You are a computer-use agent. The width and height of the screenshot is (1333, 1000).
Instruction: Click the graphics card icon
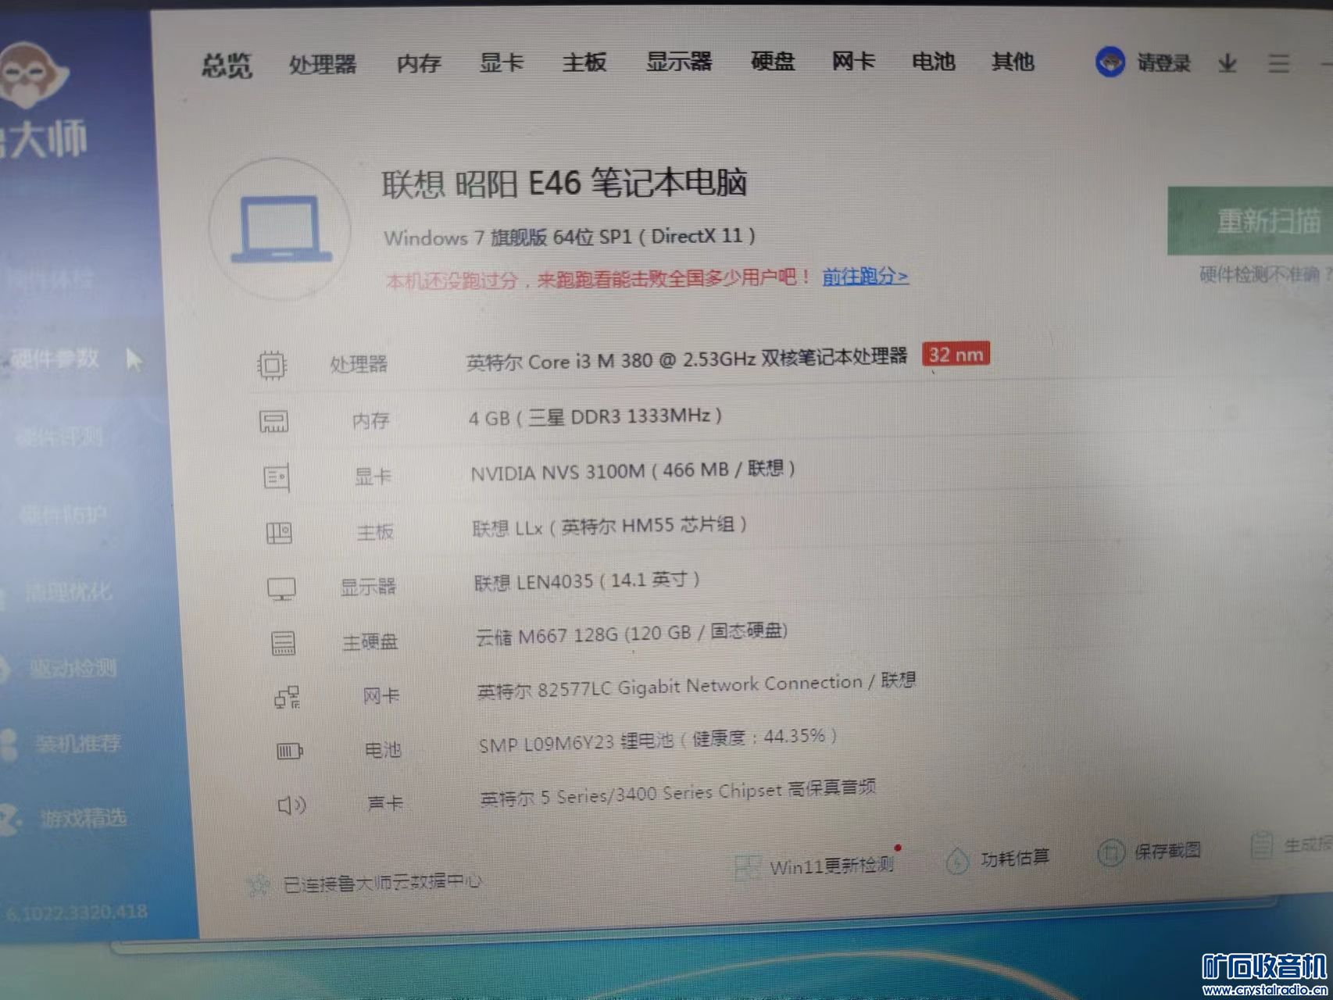(x=277, y=477)
